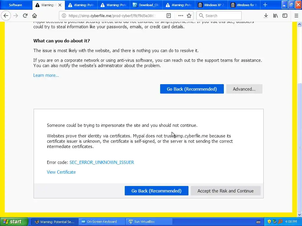Switch to Sun VirtualBox in the taskbar
The width and height of the screenshot is (302, 226).
pyautogui.click(x=149, y=222)
